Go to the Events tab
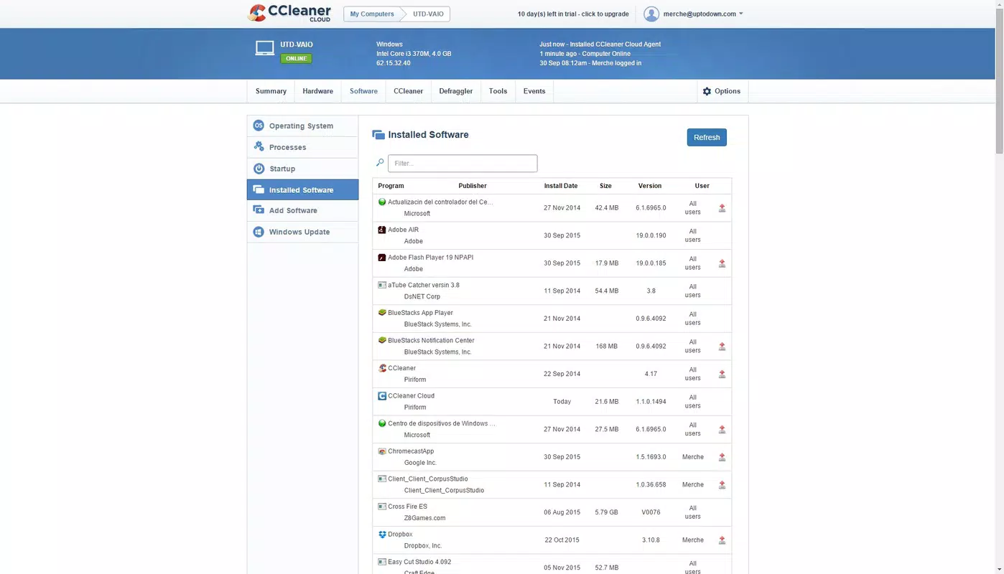1004x574 pixels. (x=534, y=91)
